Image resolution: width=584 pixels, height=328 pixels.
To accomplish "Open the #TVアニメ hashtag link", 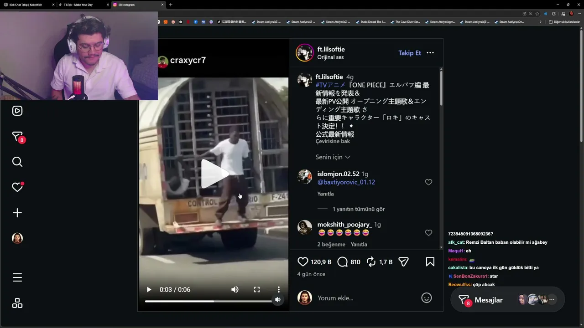I will [x=331, y=85].
